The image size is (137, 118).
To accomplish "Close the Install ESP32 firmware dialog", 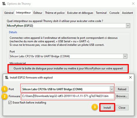I will (x=130, y=77).
